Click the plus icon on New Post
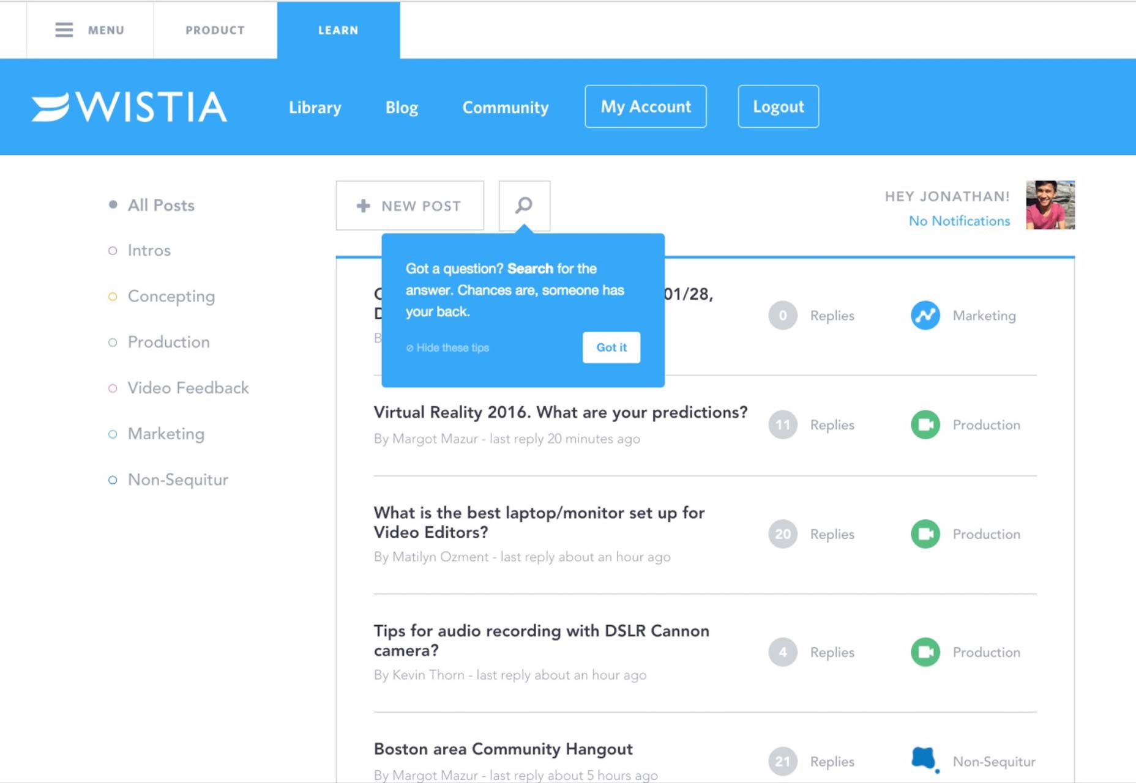1136x783 pixels. 363,206
